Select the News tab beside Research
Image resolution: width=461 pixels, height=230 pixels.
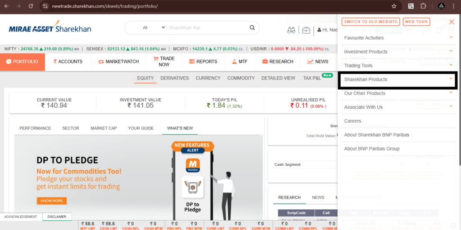tap(318, 198)
